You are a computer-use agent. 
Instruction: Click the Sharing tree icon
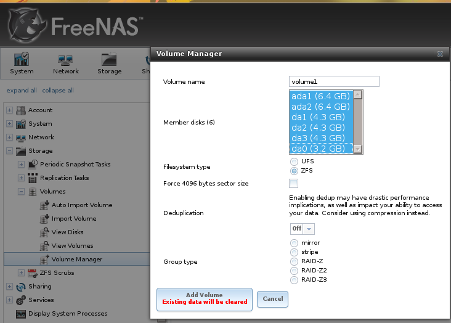click(x=21, y=287)
